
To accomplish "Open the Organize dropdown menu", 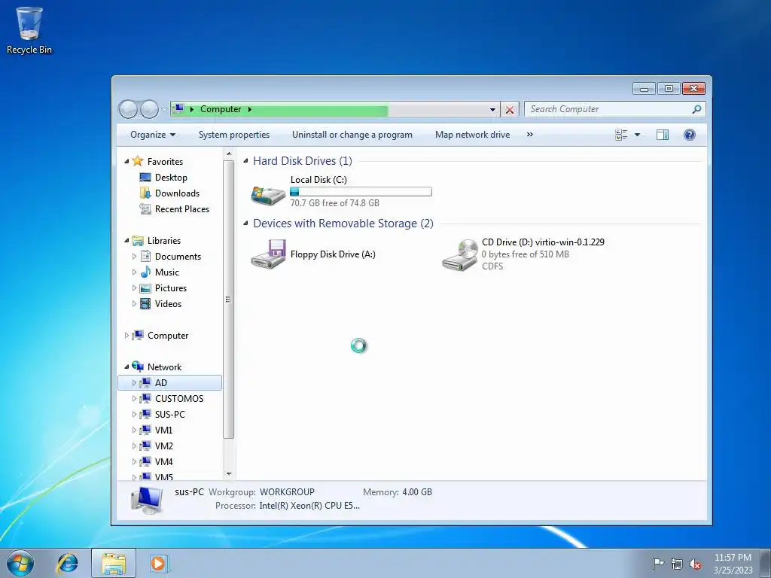I will [x=153, y=135].
